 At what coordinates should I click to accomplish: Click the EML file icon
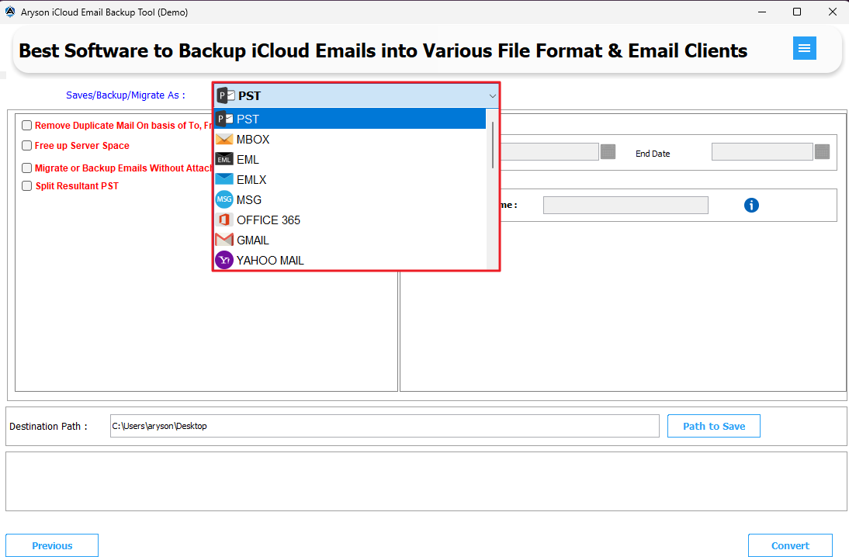click(x=224, y=159)
